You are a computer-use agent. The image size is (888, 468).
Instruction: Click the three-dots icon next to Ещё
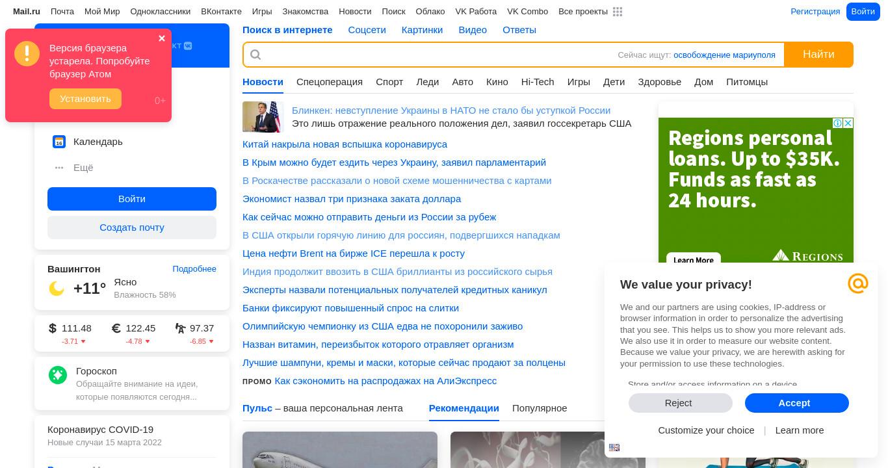click(59, 168)
